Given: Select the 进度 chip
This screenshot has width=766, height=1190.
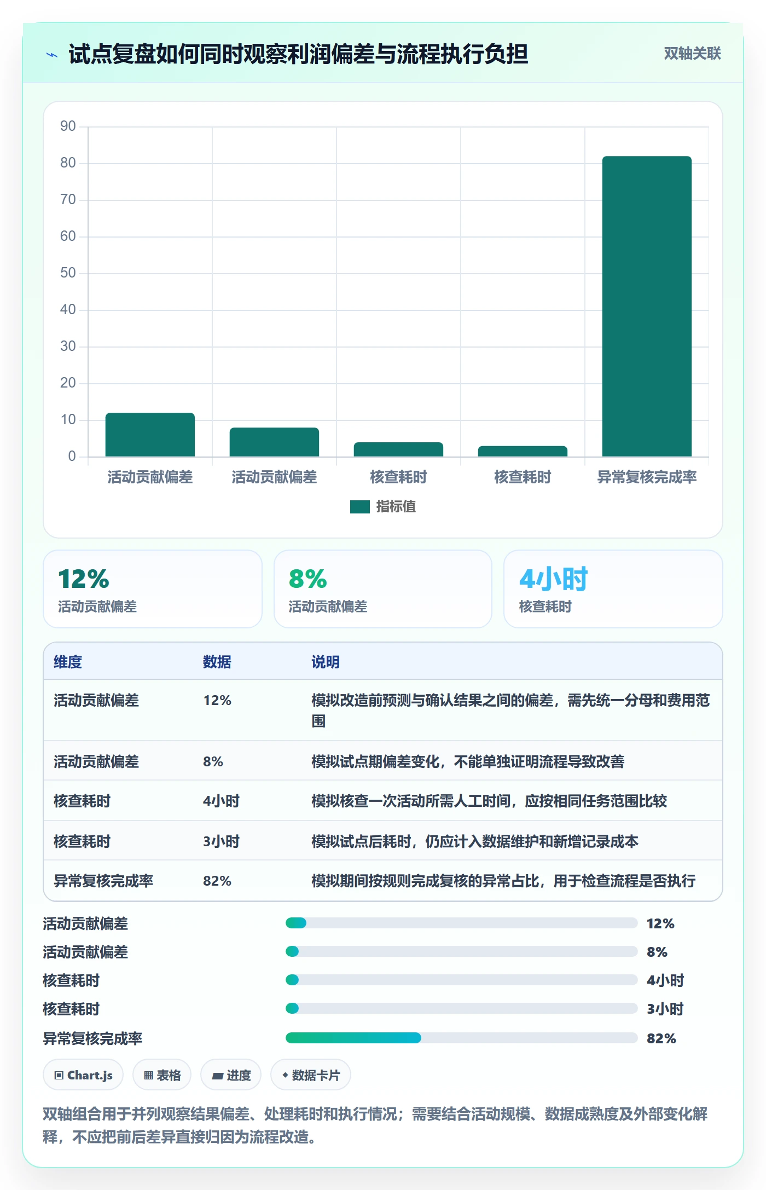Looking at the screenshot, I should [x=231, y=1075].
